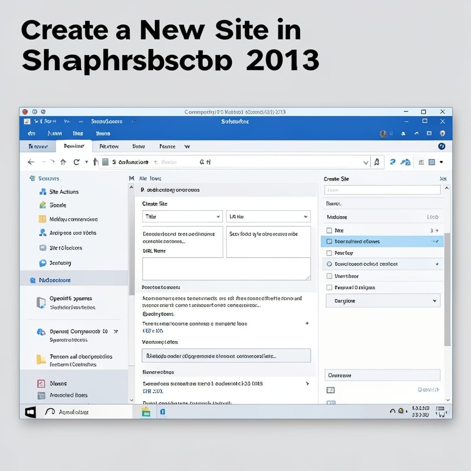Click the blue link under Sooodoen row
Image resolution: width=471 pixels, height=471 pixels.
click(x=153, y=391)
